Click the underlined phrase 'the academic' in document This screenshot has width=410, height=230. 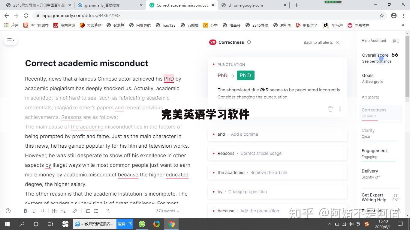pos(87,127)
